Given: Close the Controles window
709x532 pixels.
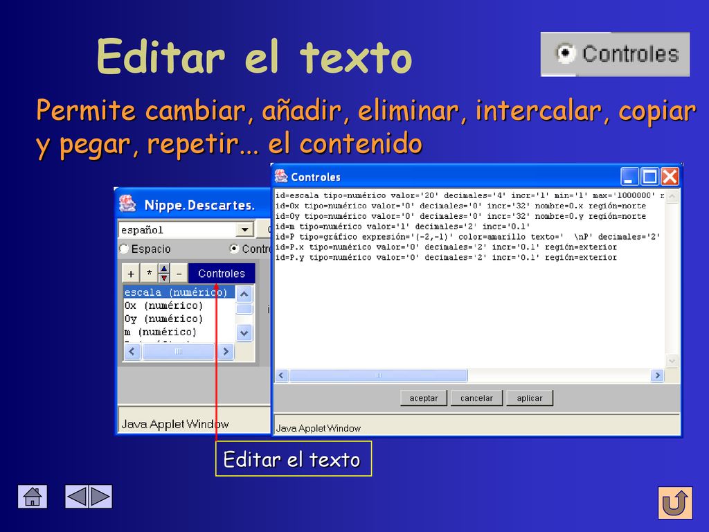Looking at the screenshot, I should coord(670,177).
